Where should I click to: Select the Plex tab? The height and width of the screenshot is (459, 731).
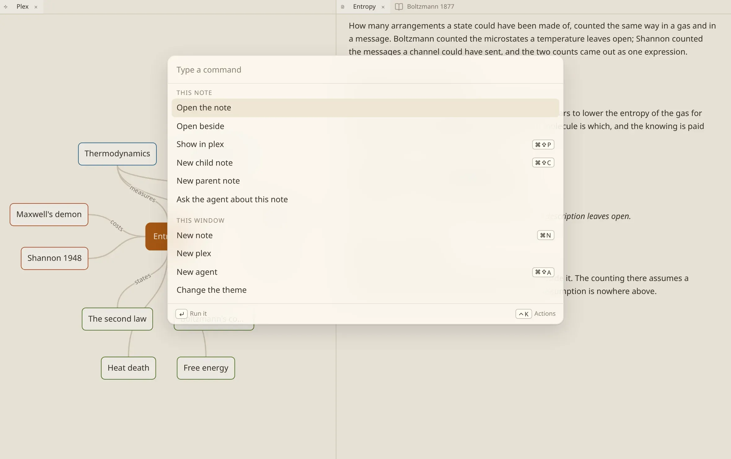click(22, 7)
